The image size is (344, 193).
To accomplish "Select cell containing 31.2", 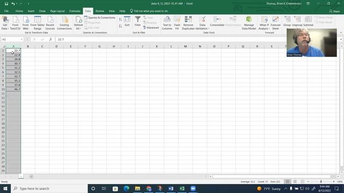I will click(x=13, y=68).
